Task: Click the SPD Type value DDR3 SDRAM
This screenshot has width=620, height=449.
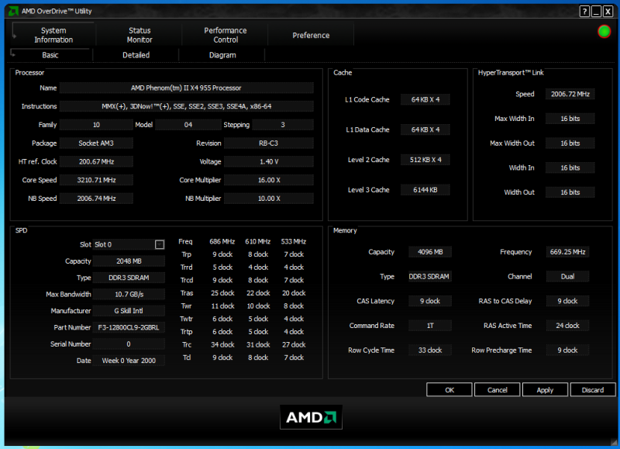Action: [129, 278]
